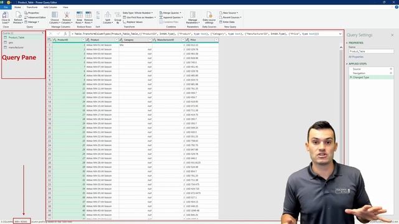Open the Advanced Editor
This screenshot has width=399, height=224.
click(x=35, y=17)
